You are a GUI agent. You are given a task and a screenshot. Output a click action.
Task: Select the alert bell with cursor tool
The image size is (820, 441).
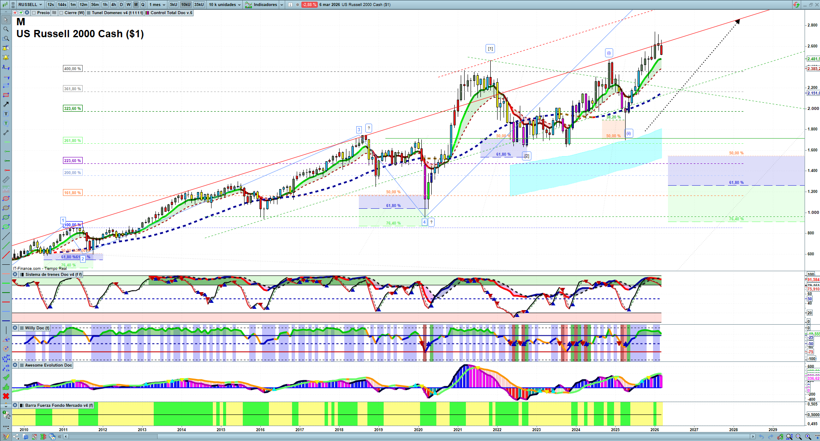point(6,48)
